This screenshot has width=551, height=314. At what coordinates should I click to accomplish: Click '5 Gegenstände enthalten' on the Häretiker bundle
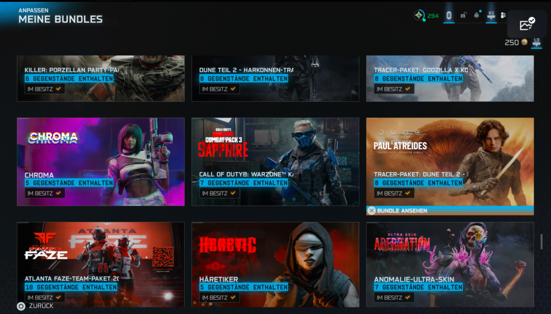[244, 287]
